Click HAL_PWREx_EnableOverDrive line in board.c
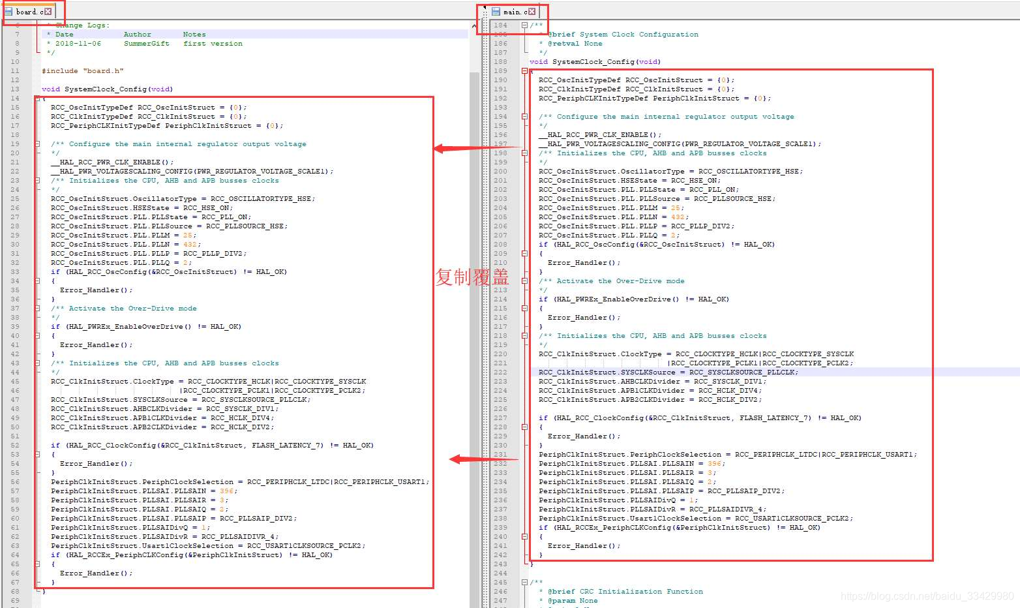The width and height of the screenshot is (1020, 608). [146, 326]
